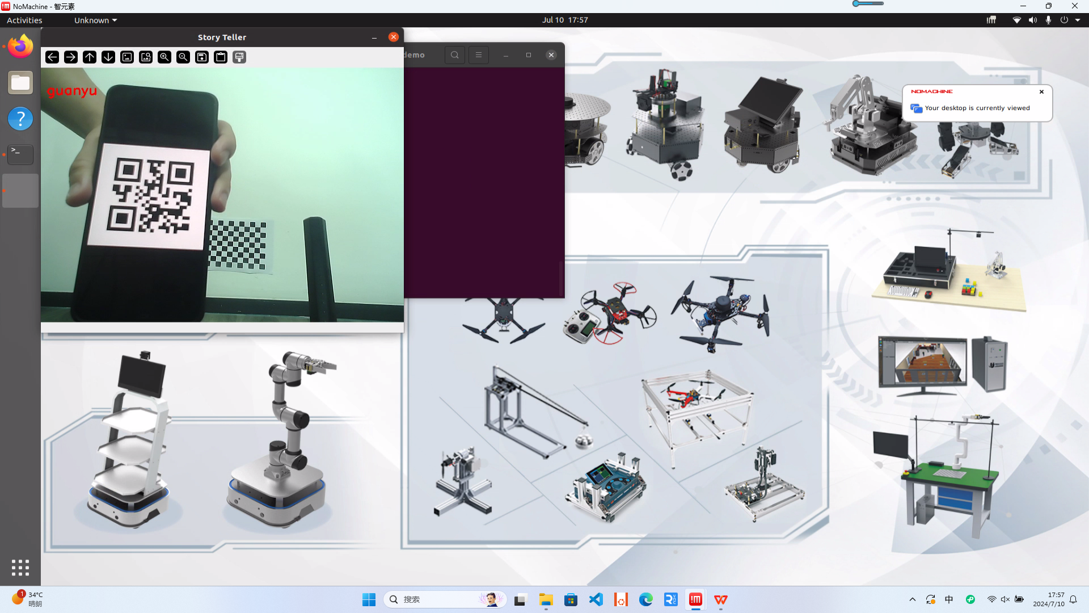Show hidden tray icons chevron

(913, 599)
